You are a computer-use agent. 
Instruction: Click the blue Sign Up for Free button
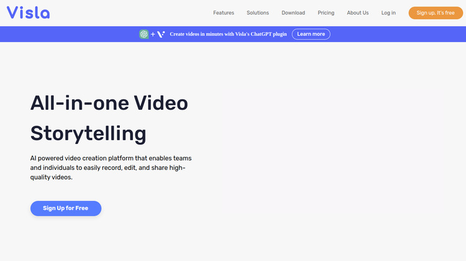click(66, 208)
